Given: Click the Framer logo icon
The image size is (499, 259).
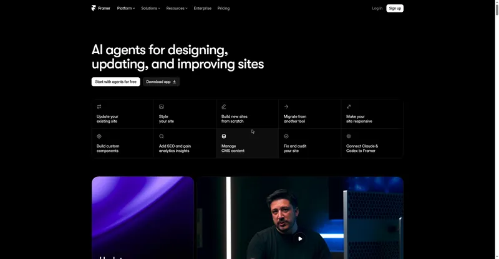Looking at the screenshot, I should 94,8.
